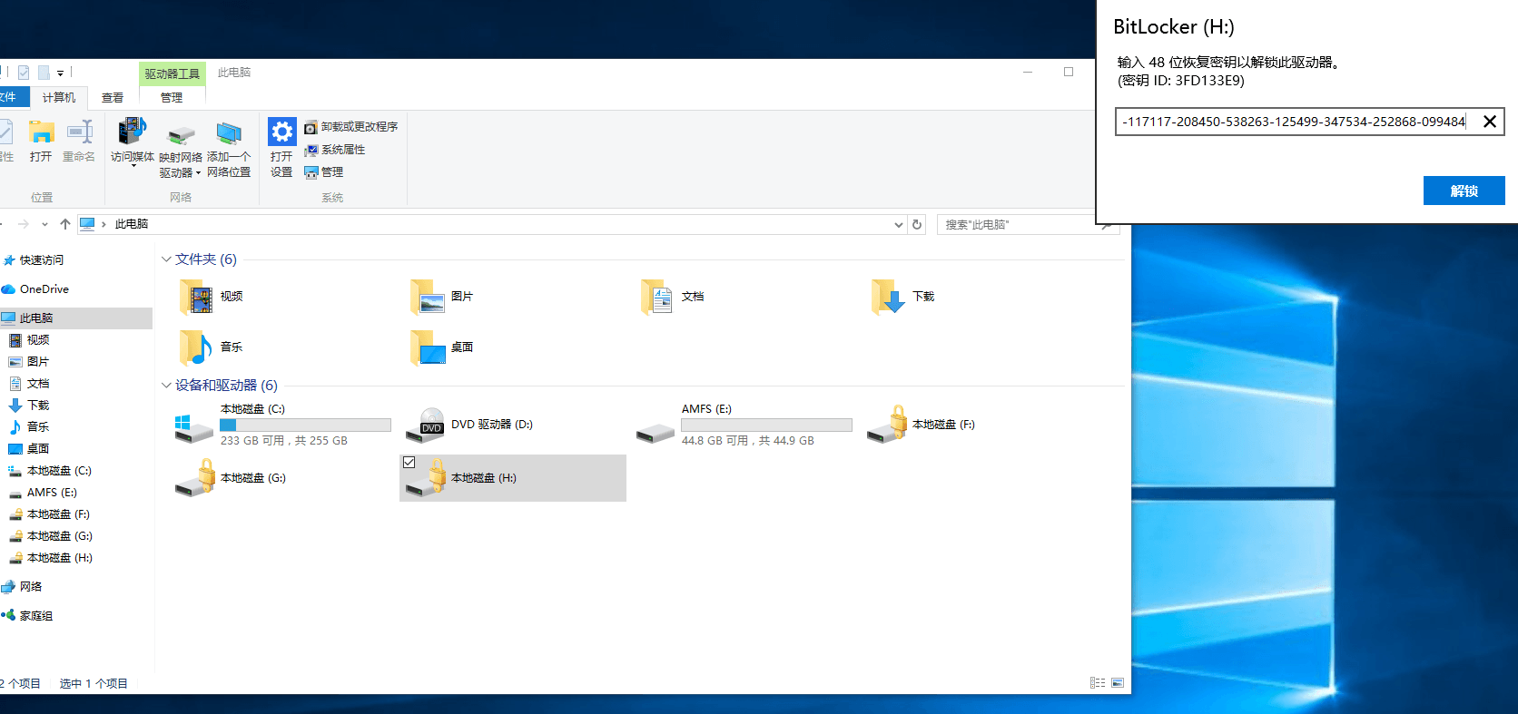Select Quick access (快速访问) in sidebar
The width and height of the screenshot is (1518, 714).
(x=42, y=260)
